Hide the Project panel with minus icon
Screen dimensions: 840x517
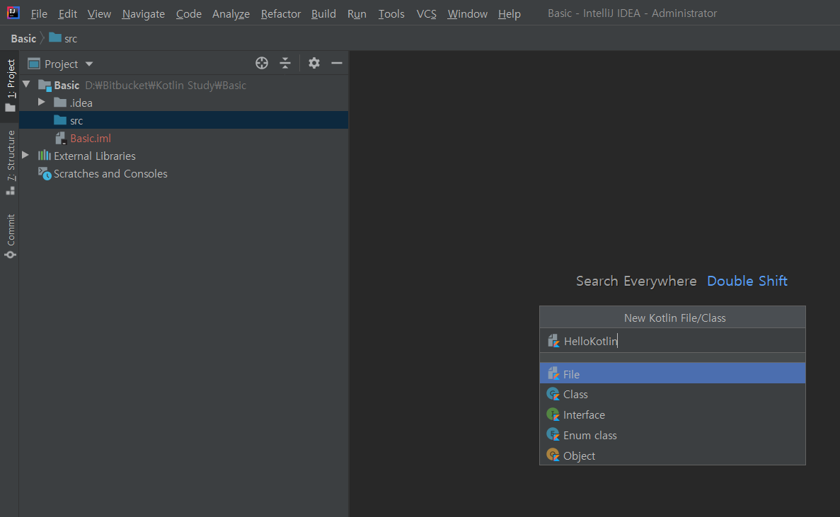(x=336, y=63)
